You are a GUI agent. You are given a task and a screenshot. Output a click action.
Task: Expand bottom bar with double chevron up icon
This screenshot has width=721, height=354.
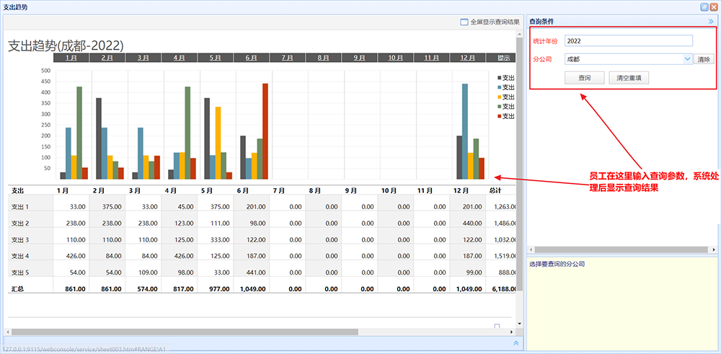(516, 342)
